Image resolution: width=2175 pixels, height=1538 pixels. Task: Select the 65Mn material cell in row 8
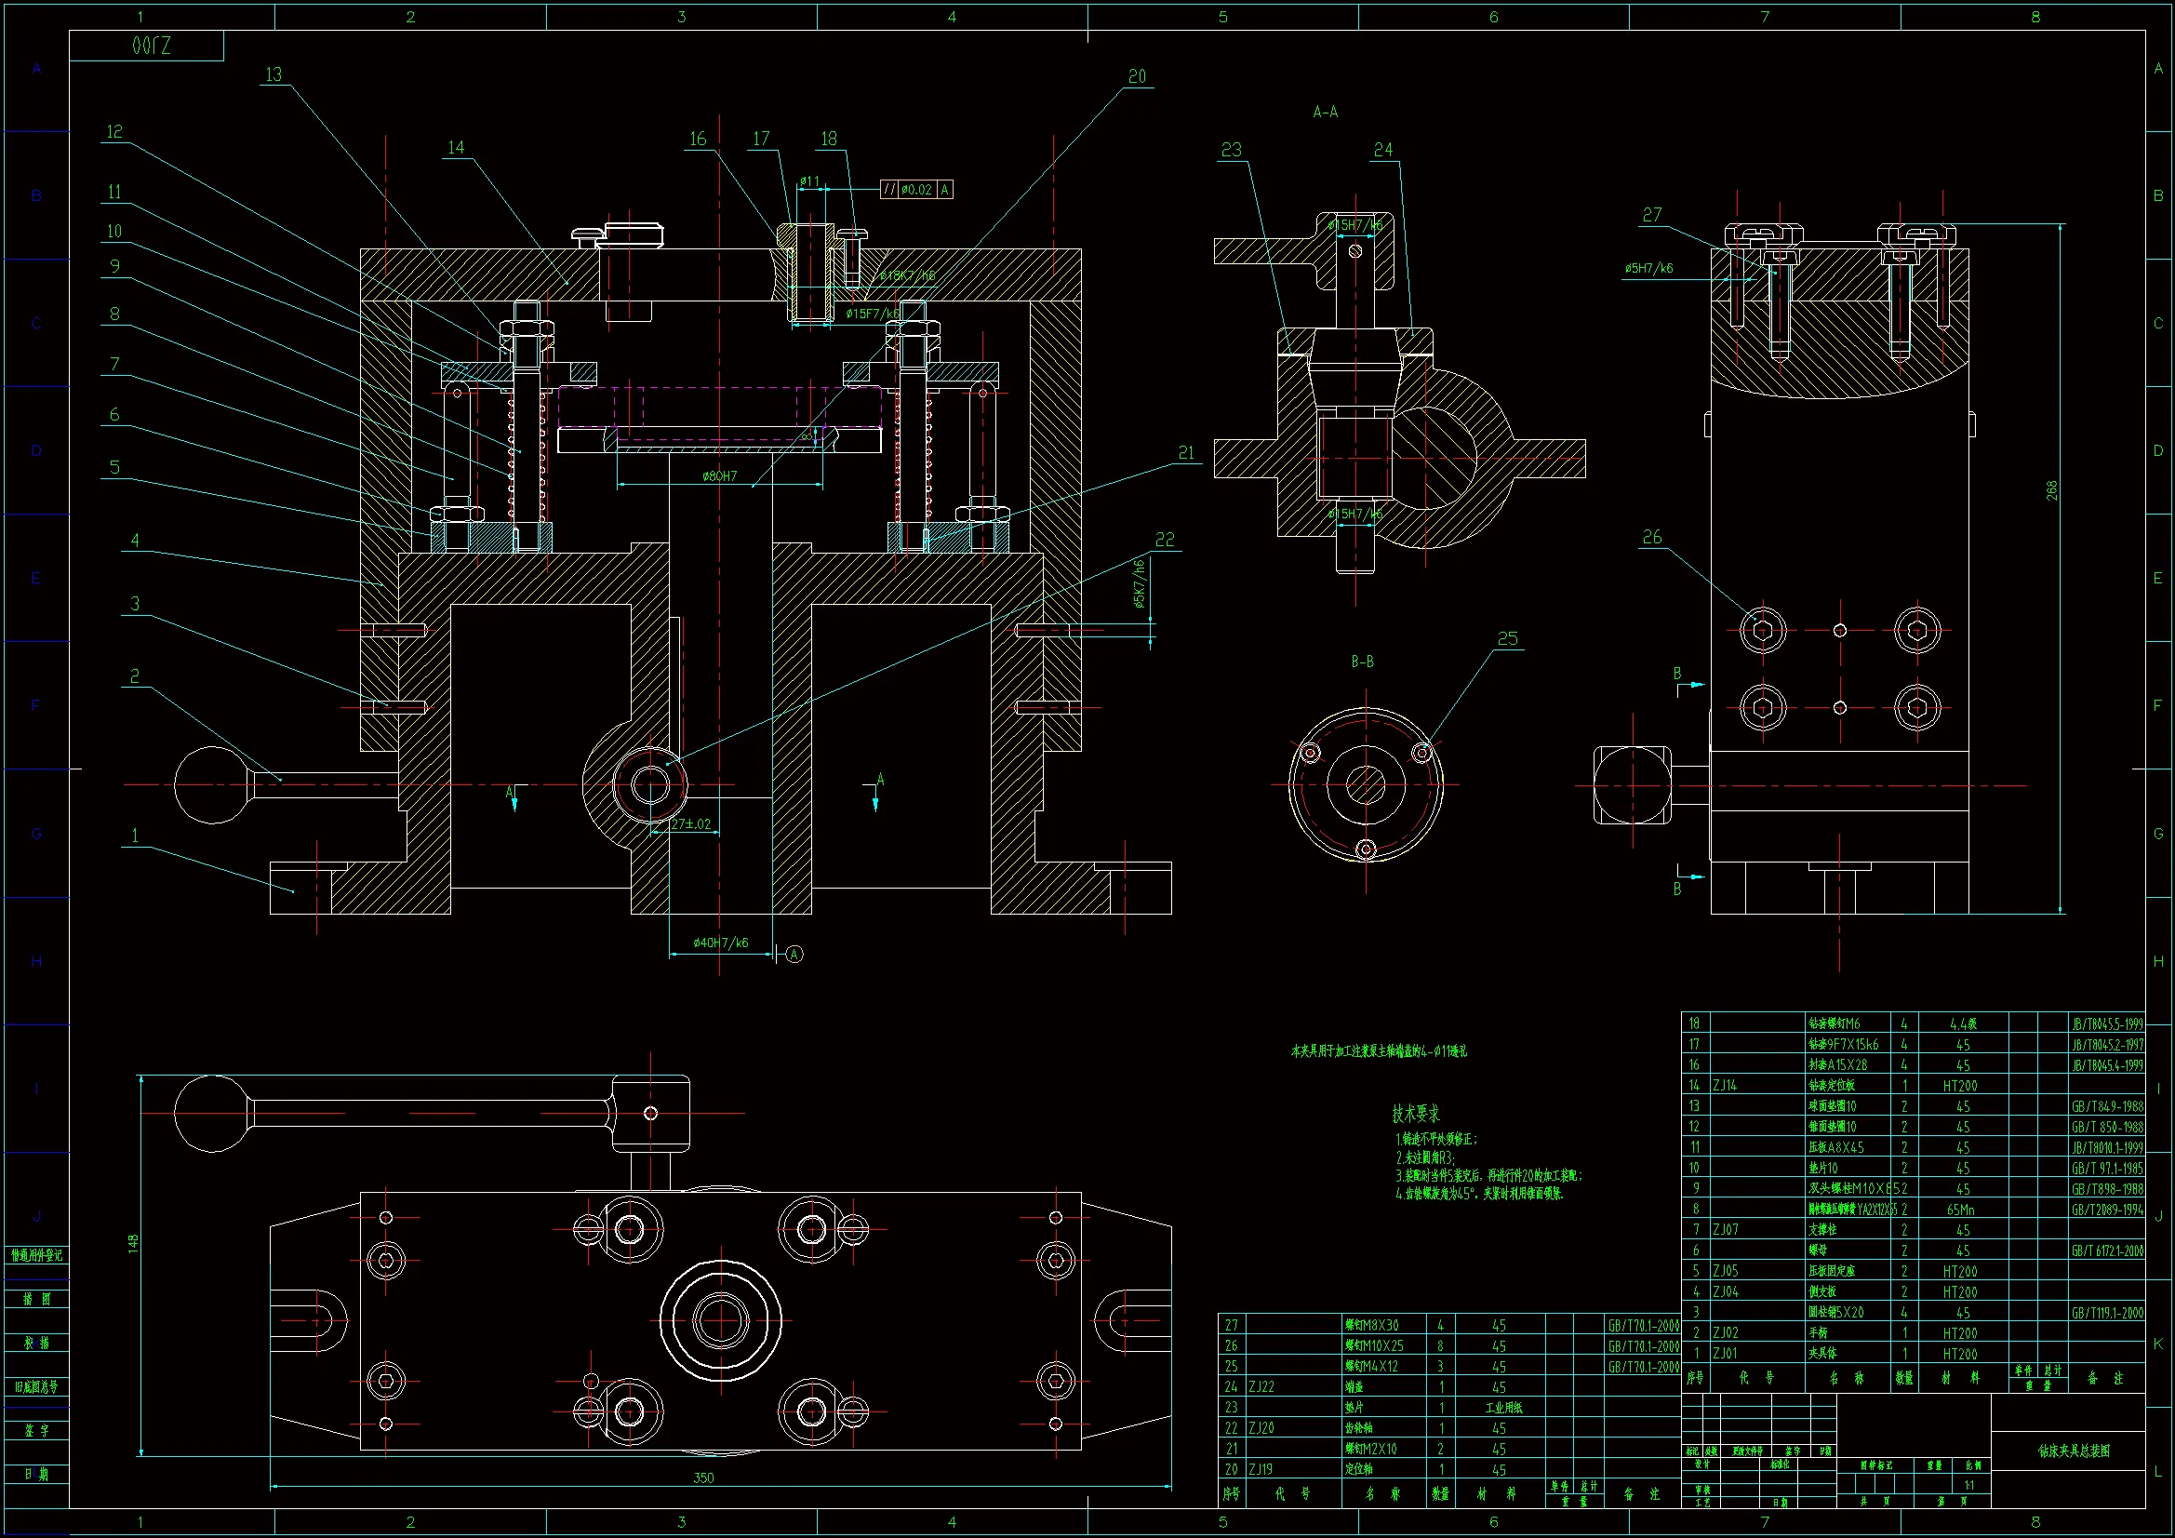point(1960,1210)
